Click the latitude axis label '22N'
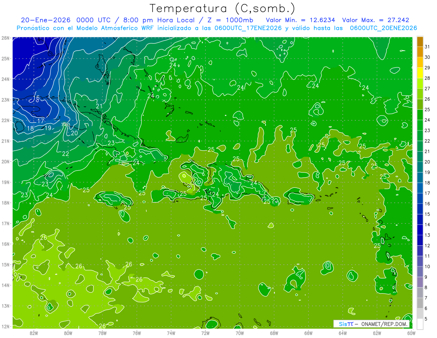 tap(5, 120)
